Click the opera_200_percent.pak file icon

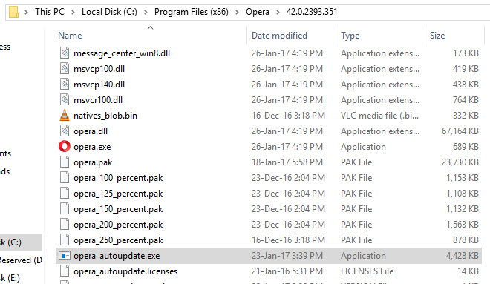pyautogui.click(x=65, y=225)
